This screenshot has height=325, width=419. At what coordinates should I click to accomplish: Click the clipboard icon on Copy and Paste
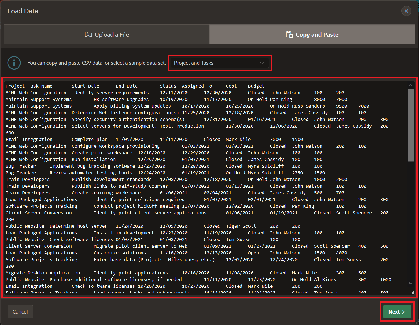[289, 34]
